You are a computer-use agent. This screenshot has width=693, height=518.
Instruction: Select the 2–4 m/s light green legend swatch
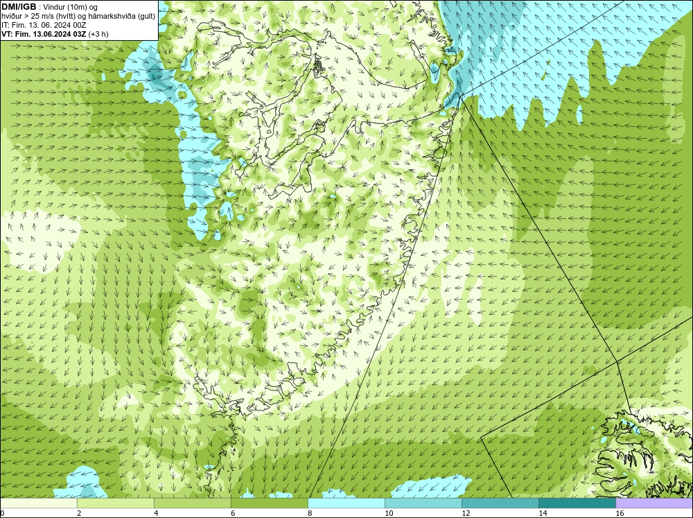115,503
